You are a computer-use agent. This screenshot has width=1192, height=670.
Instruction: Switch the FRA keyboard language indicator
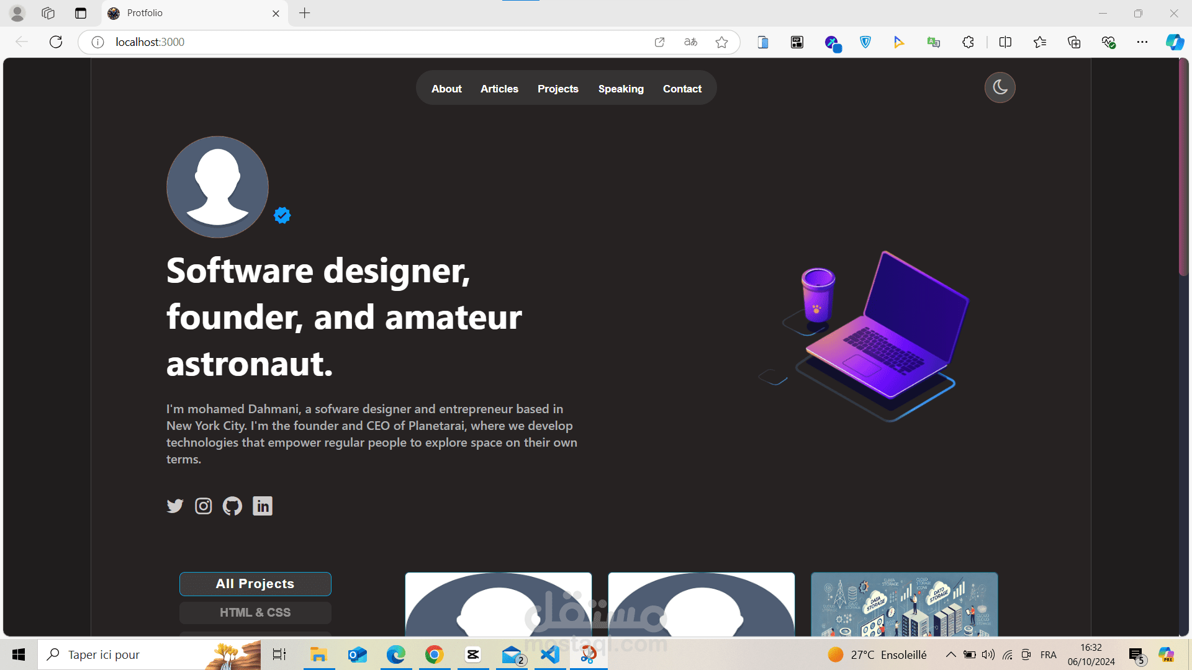coord(1049,654)
